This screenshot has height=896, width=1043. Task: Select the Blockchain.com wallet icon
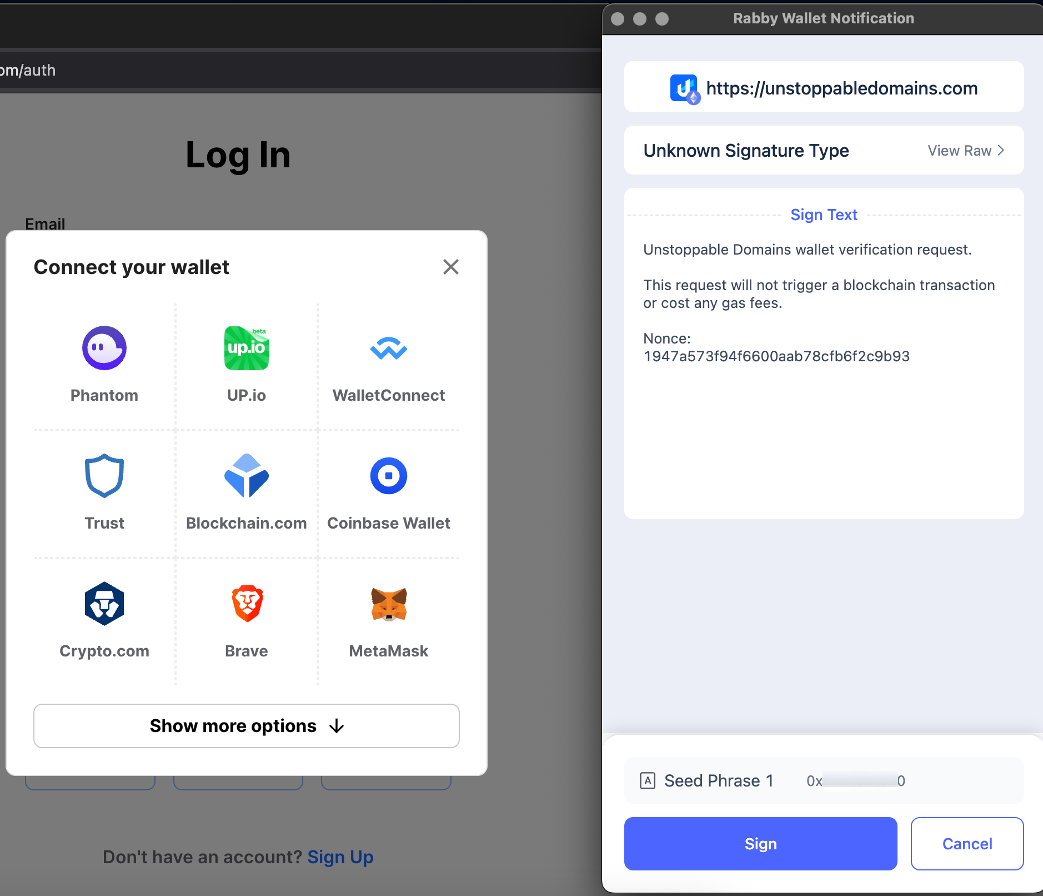[246, 476]
